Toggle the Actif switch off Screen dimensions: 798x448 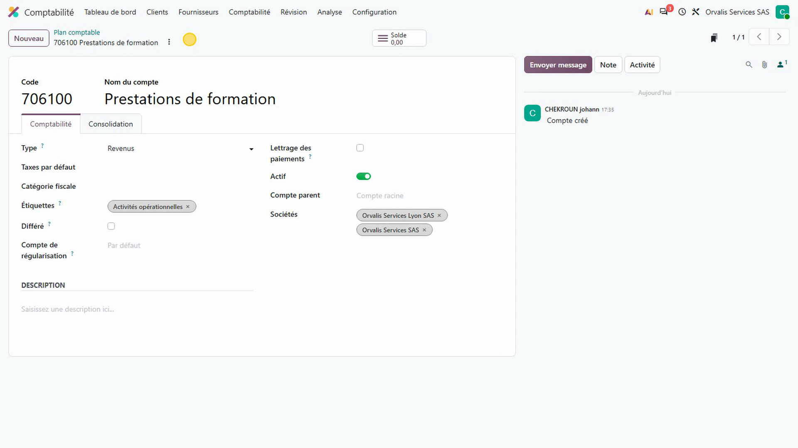[364, 176]
